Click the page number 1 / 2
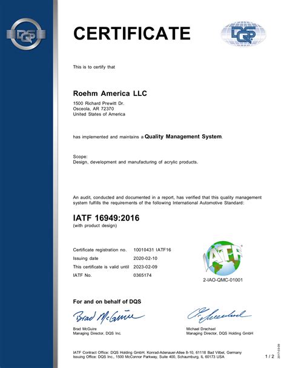This screenshot has height=368, width=287. (269, 356)
